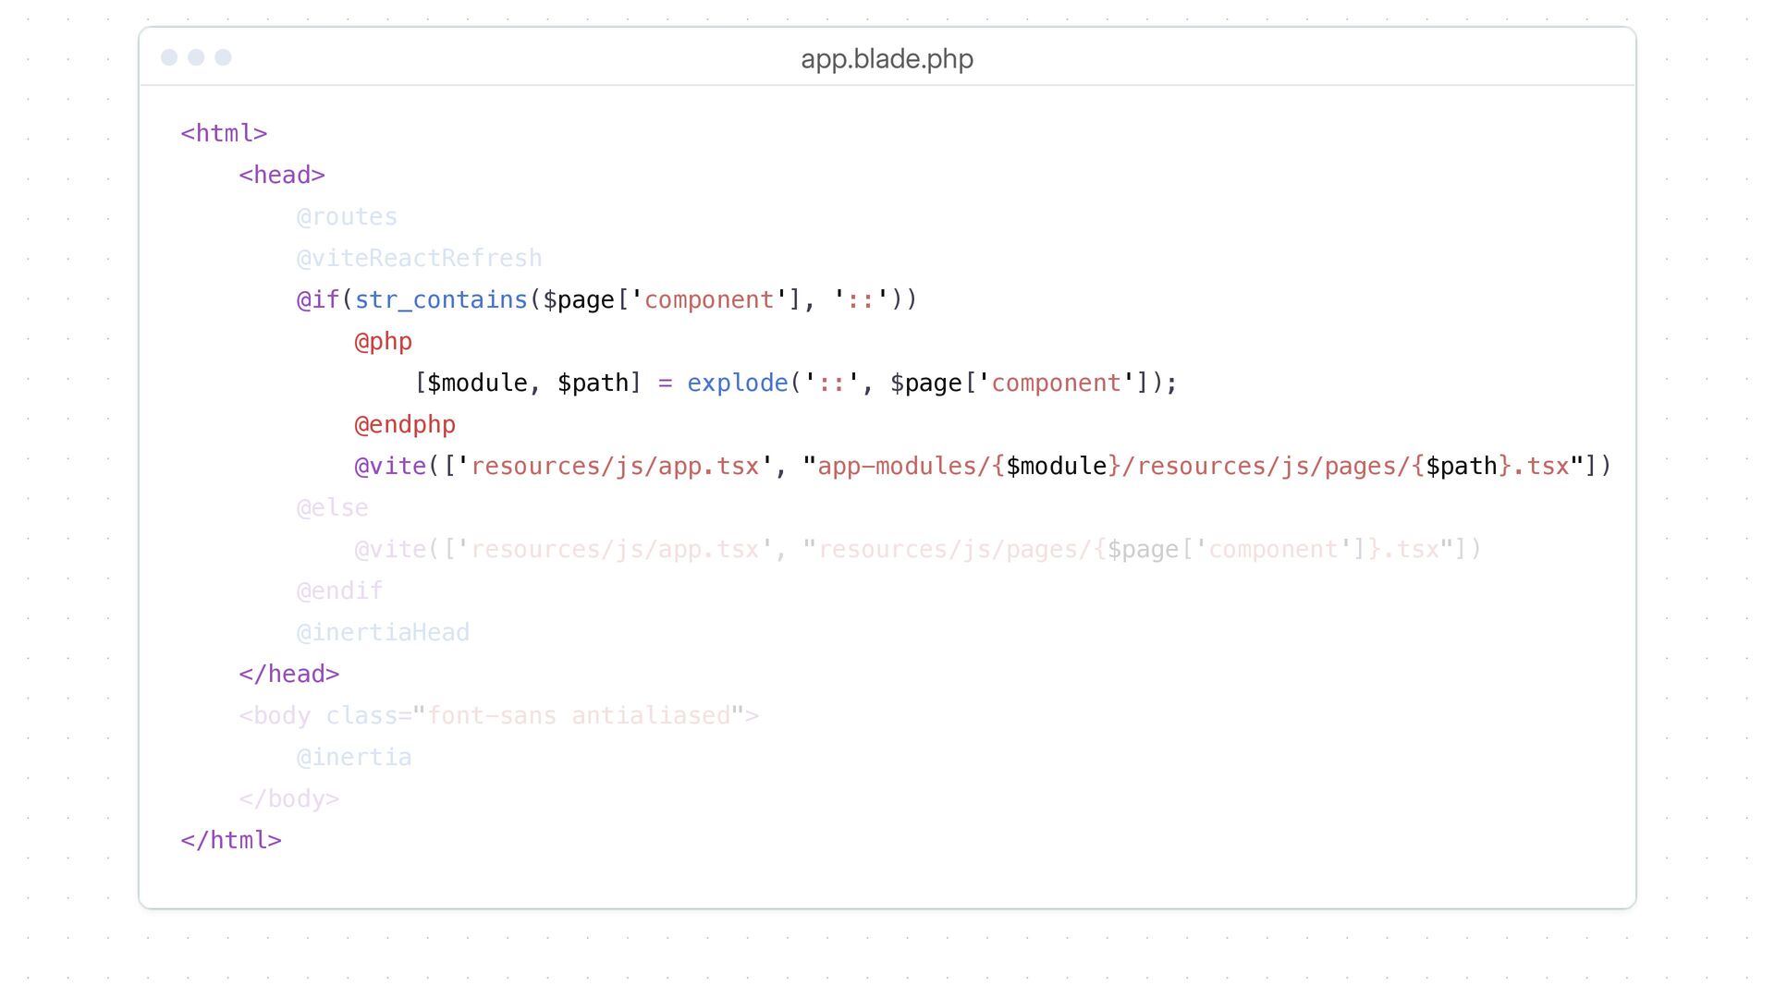Click the faded closing body tag
Screen dimensions: 1775x998
288,799
